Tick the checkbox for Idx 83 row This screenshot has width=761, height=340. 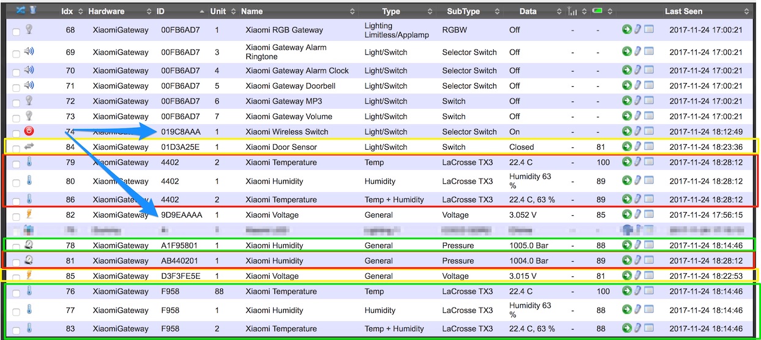pyautogui.click(x=16, y=330)
